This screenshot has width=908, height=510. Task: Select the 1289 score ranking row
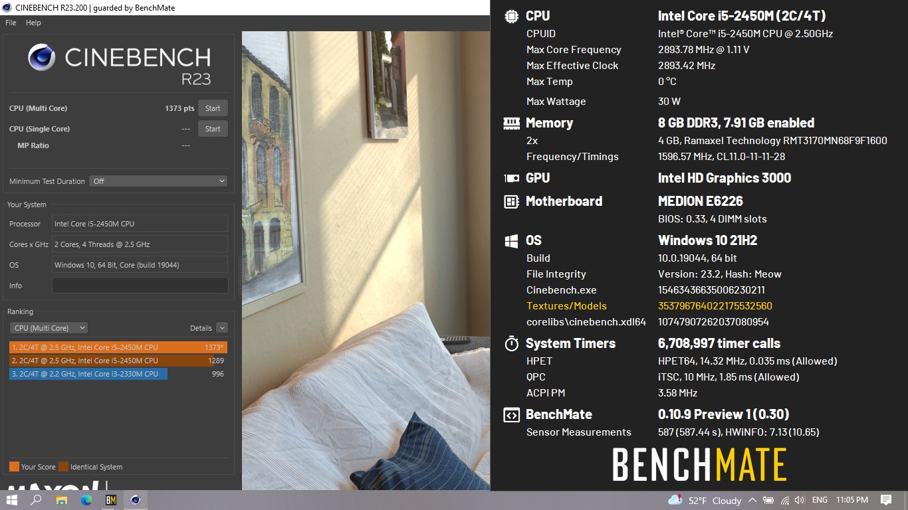[118, 361]
